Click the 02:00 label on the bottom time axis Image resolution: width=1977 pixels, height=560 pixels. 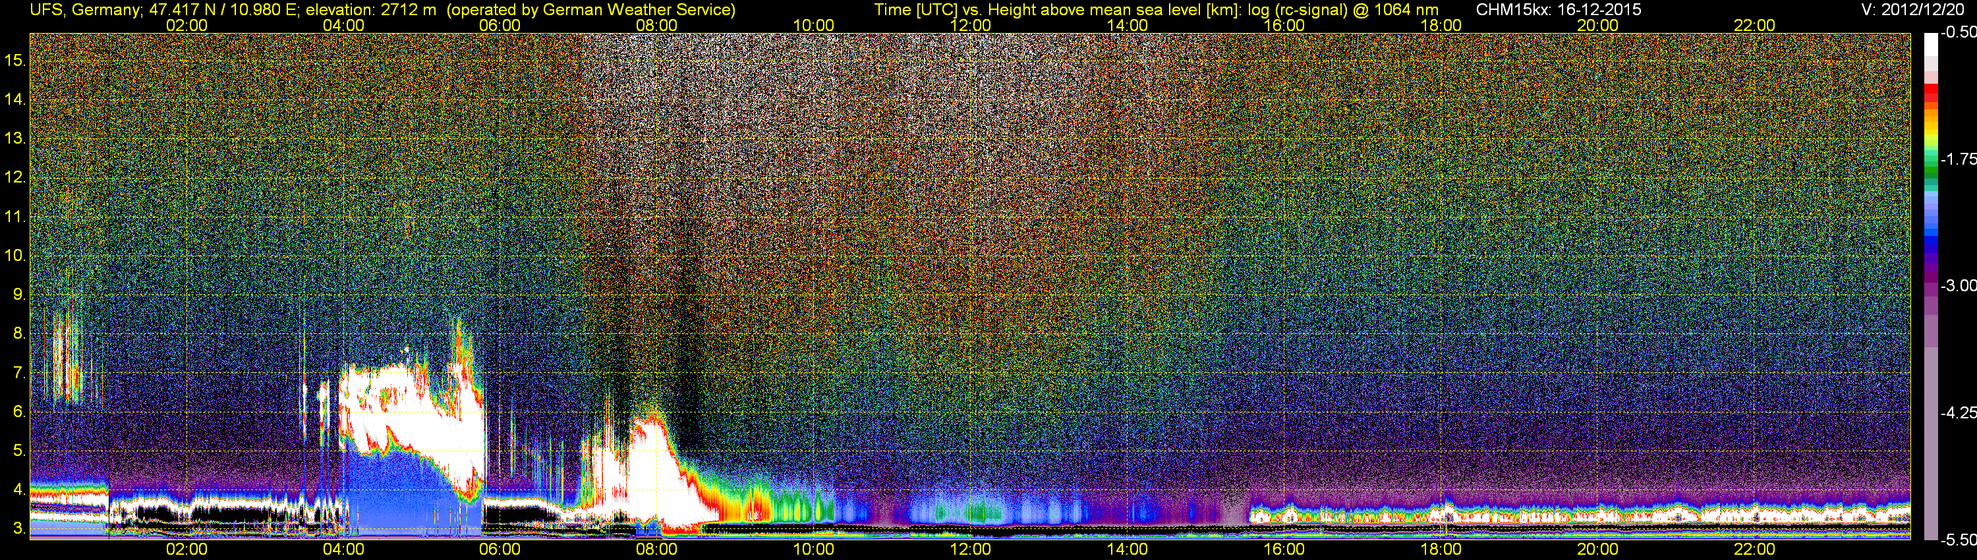point(186,549)
